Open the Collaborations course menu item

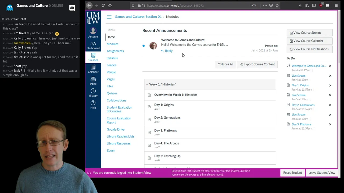(116, 100)
